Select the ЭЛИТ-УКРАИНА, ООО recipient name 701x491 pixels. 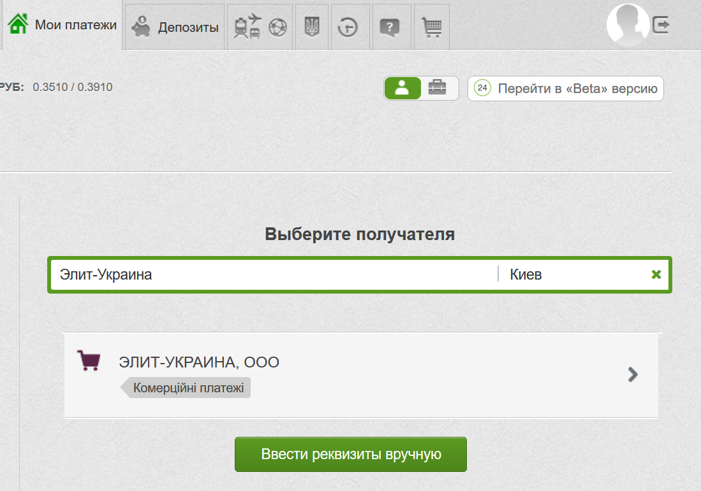pyautogui.click(x=199, y=362)
